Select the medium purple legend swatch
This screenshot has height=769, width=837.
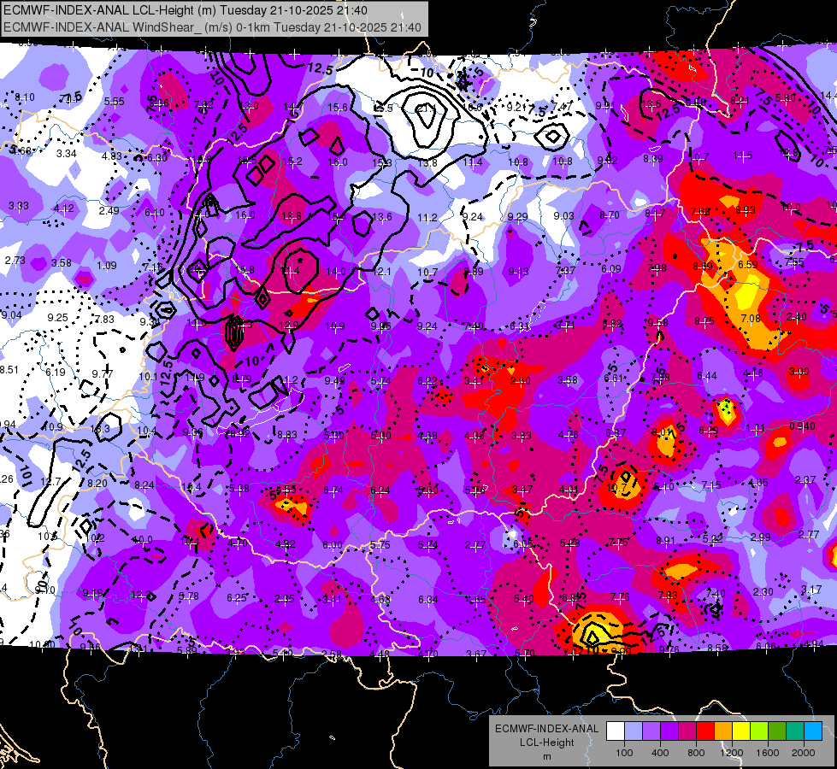651,731
